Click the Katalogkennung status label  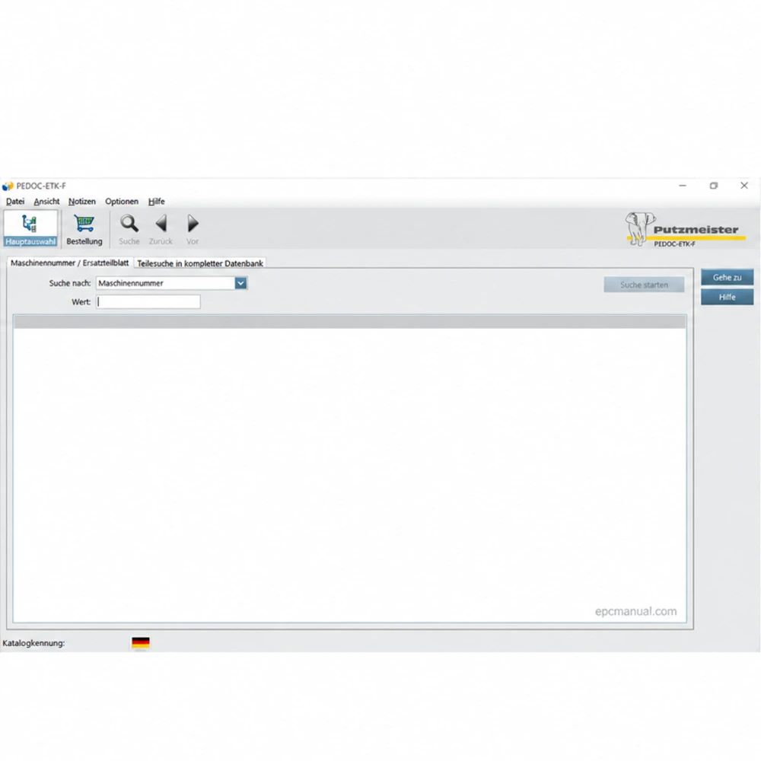click(33, 643)
